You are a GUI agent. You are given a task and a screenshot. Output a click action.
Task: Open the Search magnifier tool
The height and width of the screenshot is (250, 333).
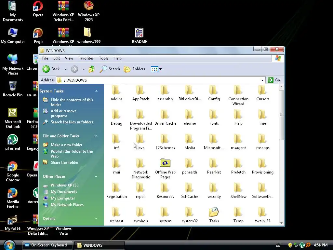(110, 69)
